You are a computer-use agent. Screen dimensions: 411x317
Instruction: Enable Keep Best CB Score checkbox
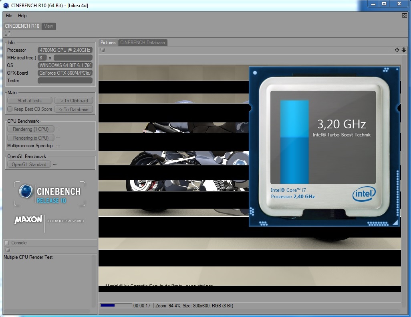pos(10,109)
